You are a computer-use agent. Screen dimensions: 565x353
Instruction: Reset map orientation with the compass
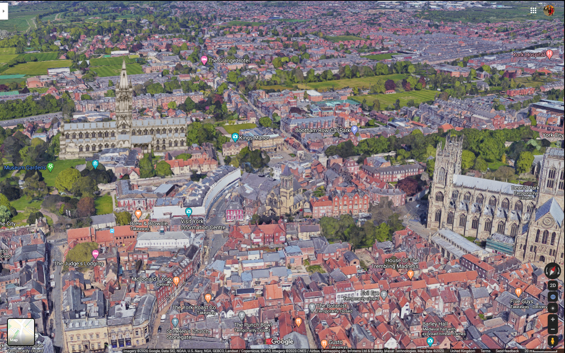coord(552,271)
